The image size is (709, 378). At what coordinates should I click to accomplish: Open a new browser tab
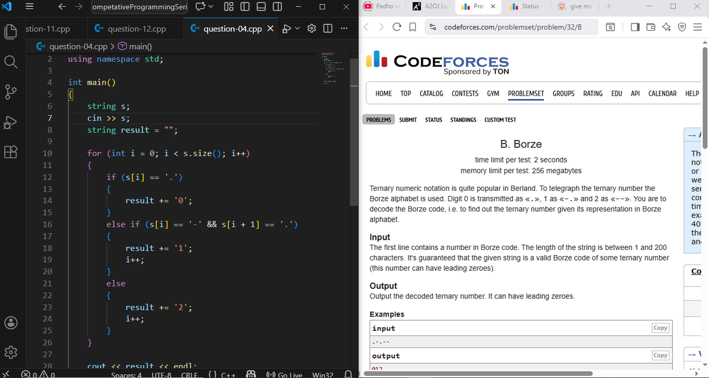tap(608, 6)
